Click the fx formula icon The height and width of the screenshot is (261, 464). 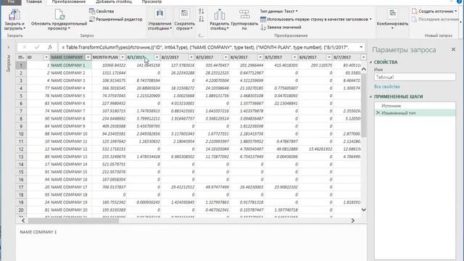pyautogui.click(x=50, y=47)
